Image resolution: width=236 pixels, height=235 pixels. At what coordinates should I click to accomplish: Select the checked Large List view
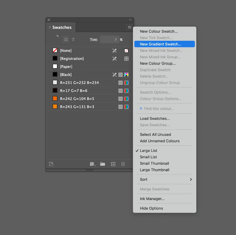point(165,150)
